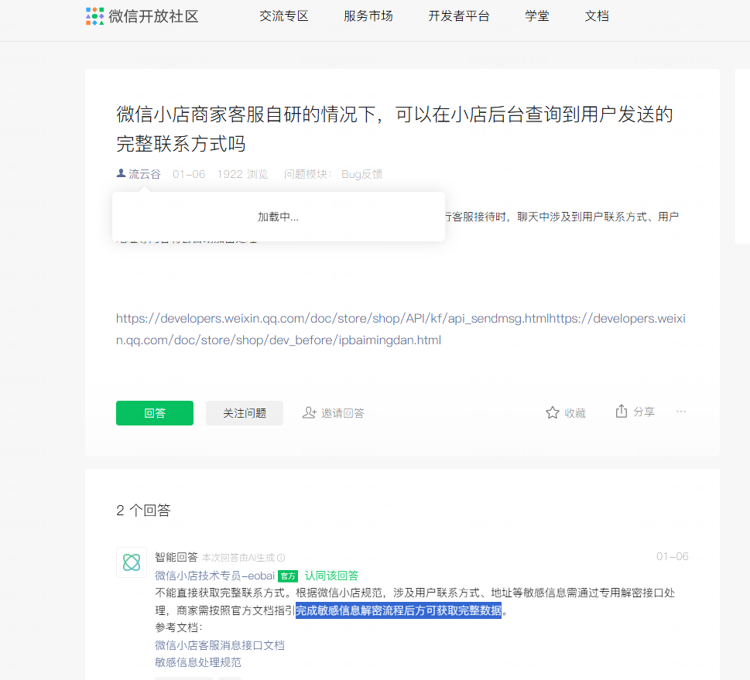Screen dimensions: 750x680
Task: Open 微信小店客服消息接口文档 reference link
Action: pyautogui.click(x=220, y=645)
